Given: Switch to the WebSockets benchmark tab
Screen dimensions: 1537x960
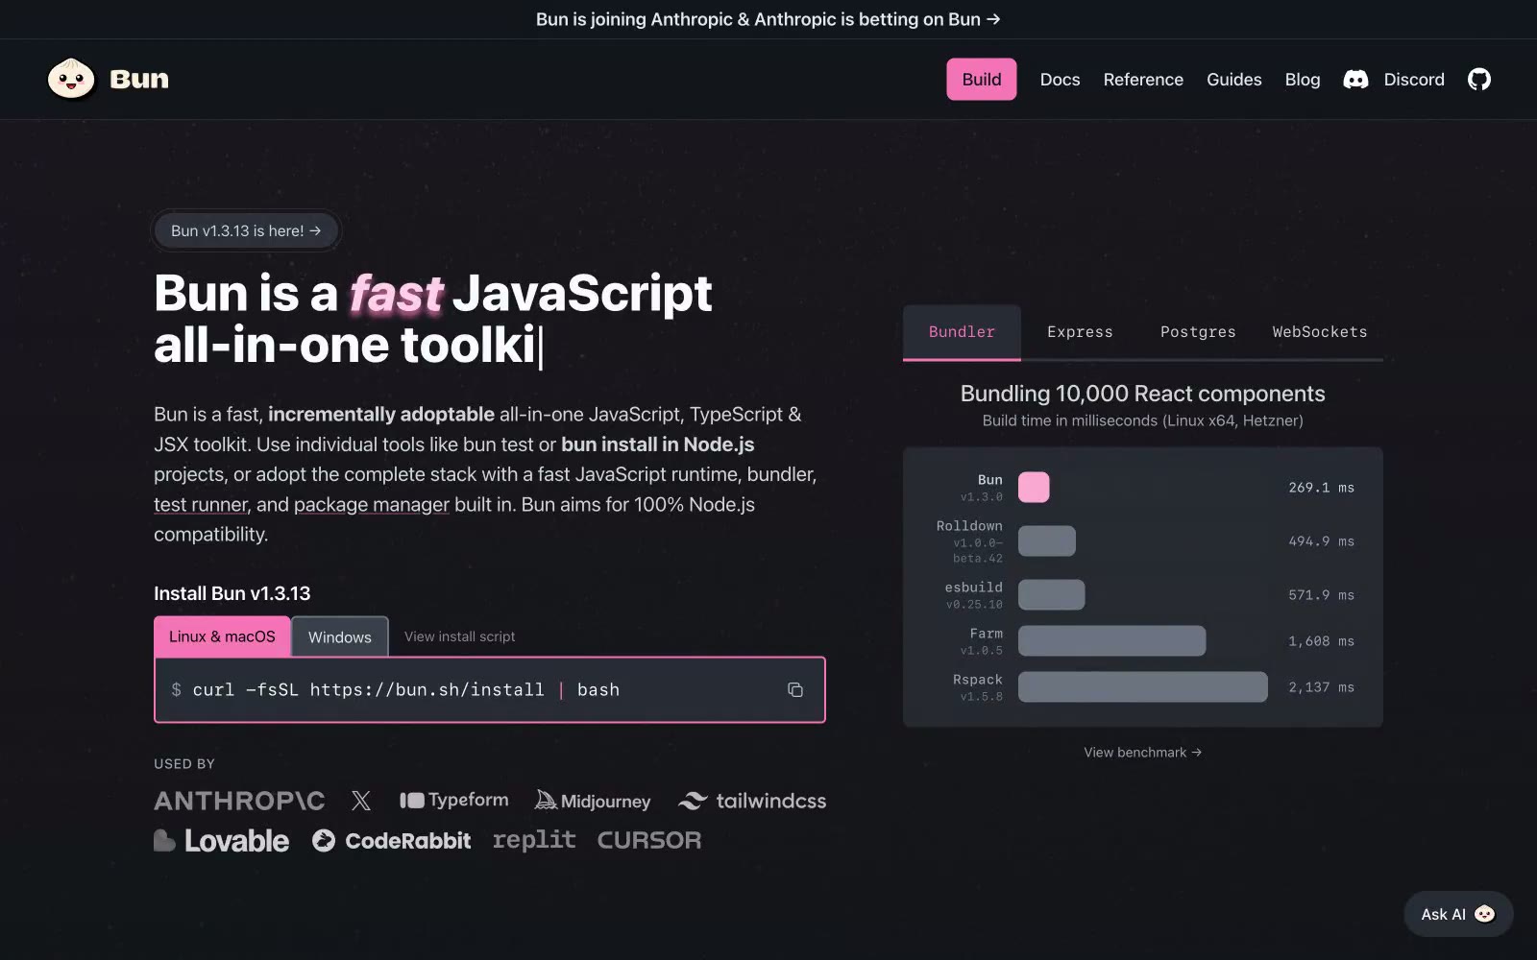Looking at the screenshot, I should coord(1320,332).
